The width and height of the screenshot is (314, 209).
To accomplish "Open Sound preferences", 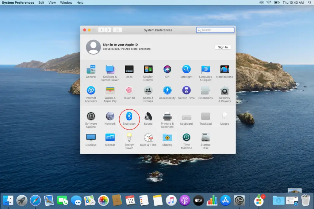I will click(x=148, y=119).
